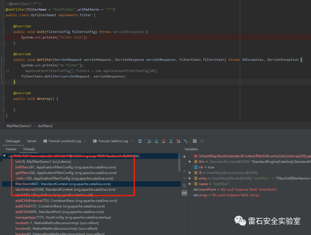Click the Drop Frame icon
This screenshot has width=311, height=235.
[x=178, y=141]
